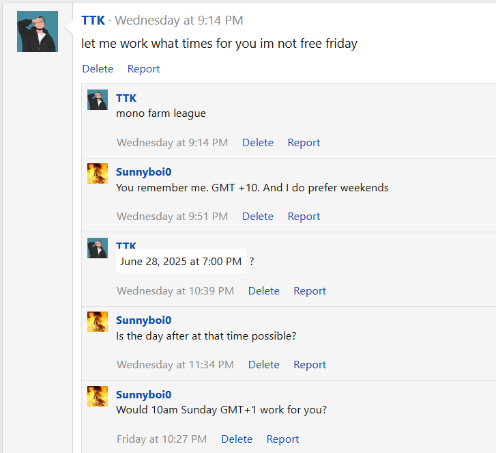This screenshot has width=496, height=453.
Task: Report comment posted Wednesday at 9:51 PM
Action: (x=304, y=217)
